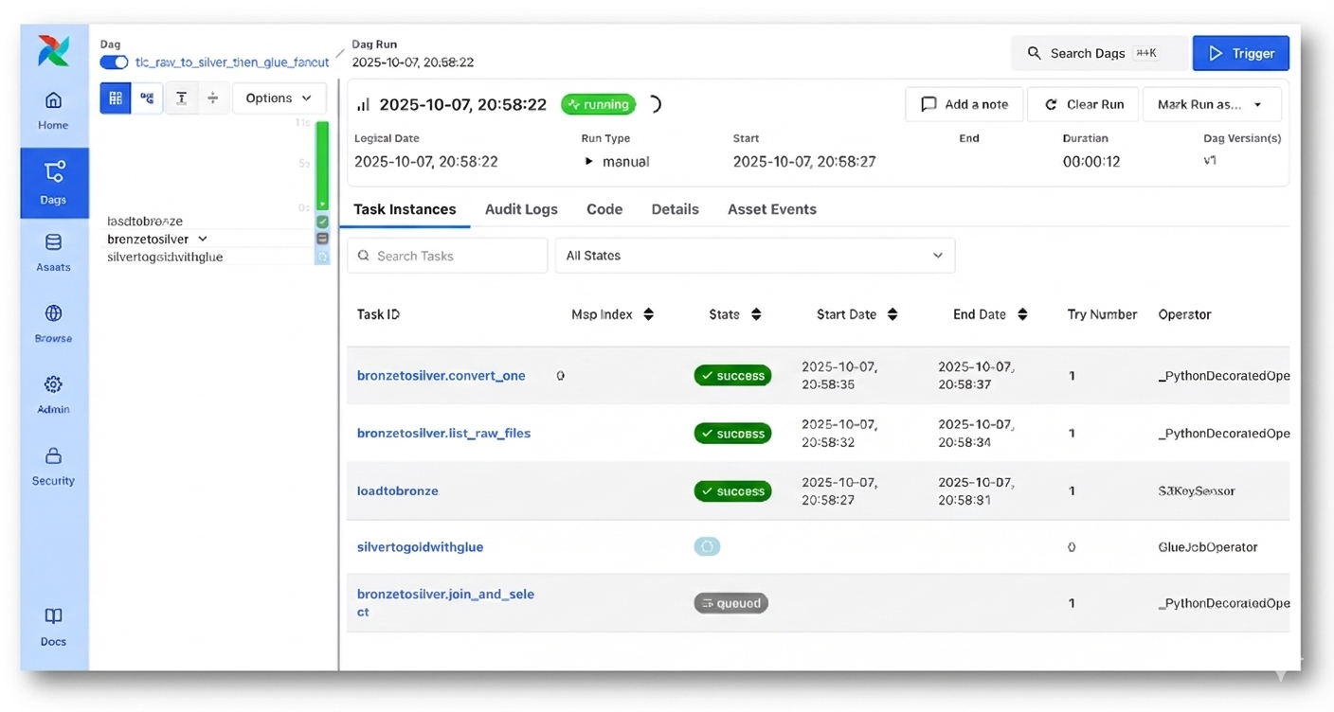Viewport: 1334px width, 712px height.
Task: Click the Trigger button
Action: click(1240, 54)
